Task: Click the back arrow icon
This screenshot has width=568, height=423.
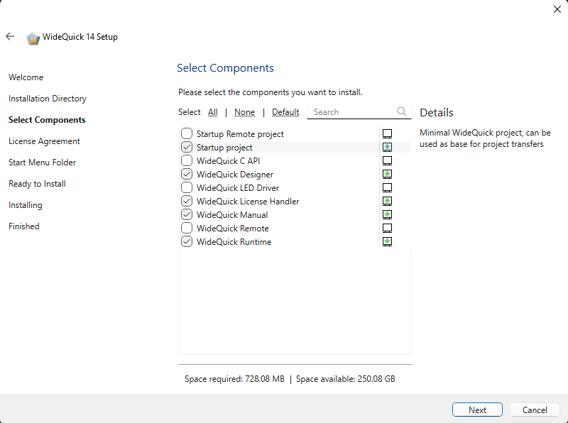Action: click(10, 36)
